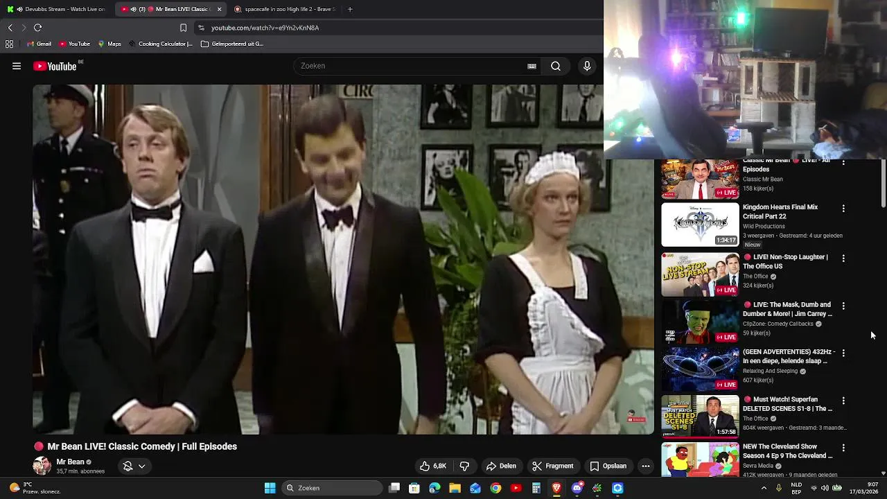Image resolution: width=887 pixels, height=499 pixels.
Task: Open site settings icon in address bar
Action: tap(201, 28)
